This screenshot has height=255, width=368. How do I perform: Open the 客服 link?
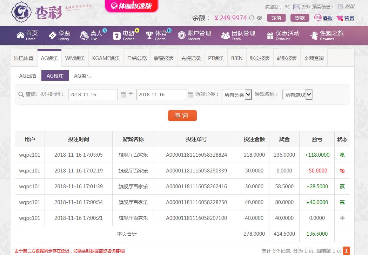tap(328, 18)
